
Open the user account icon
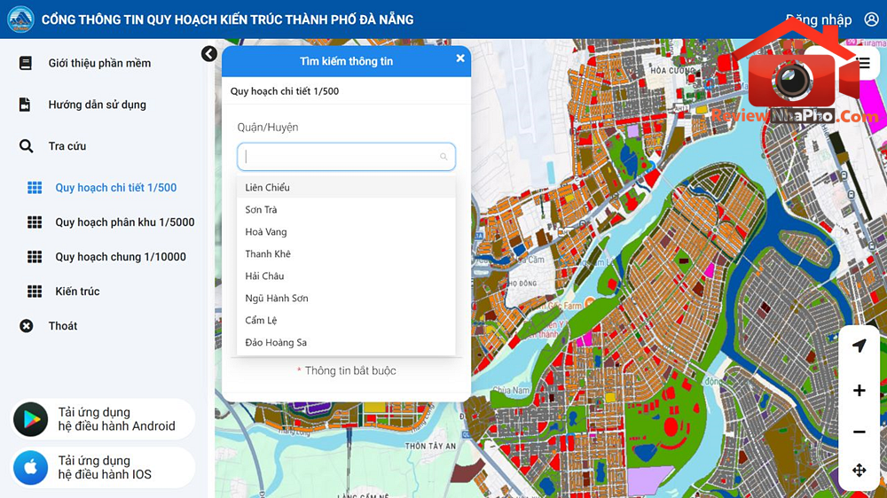[871, 19]
